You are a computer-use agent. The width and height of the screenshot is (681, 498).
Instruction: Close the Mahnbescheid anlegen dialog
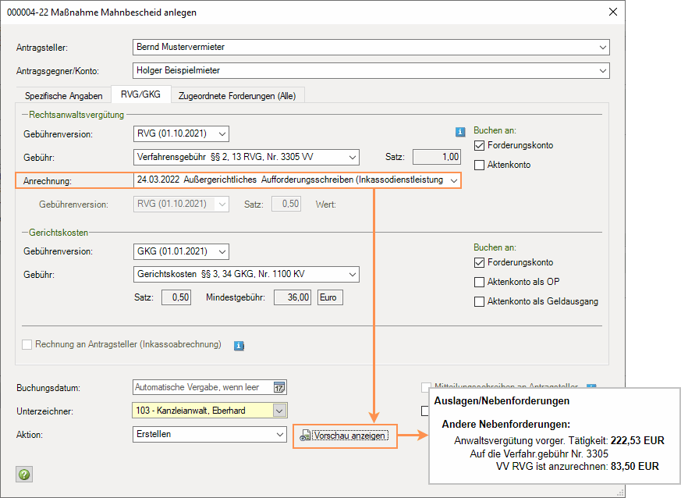(x=613, y=12)
